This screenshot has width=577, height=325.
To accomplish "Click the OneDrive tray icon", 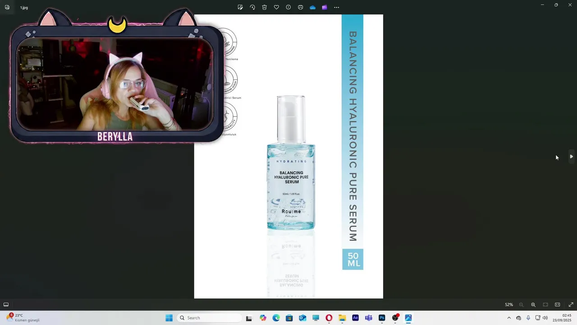I will tap(518, 318).
